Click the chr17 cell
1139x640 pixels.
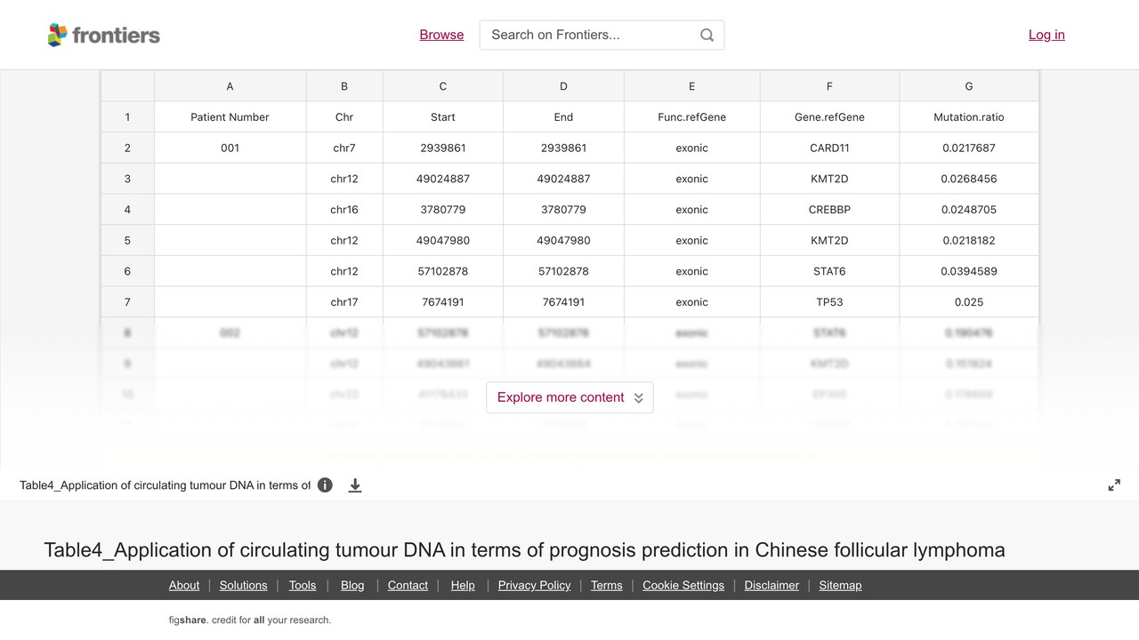[x=344, y=302]
